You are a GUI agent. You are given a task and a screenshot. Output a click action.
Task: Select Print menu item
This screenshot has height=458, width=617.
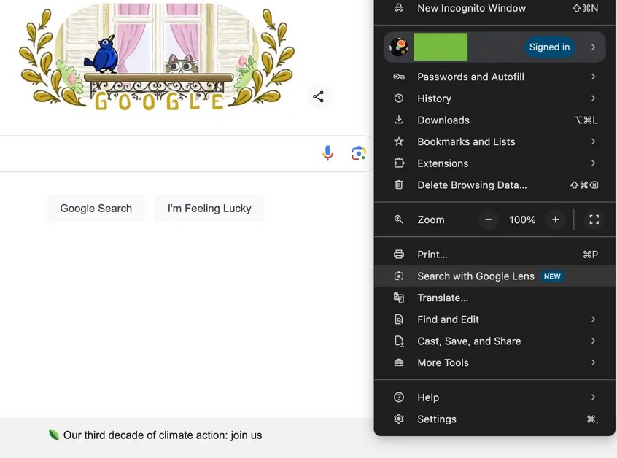click(494, 255)
